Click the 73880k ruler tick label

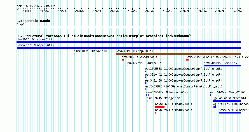coord(27,11)
